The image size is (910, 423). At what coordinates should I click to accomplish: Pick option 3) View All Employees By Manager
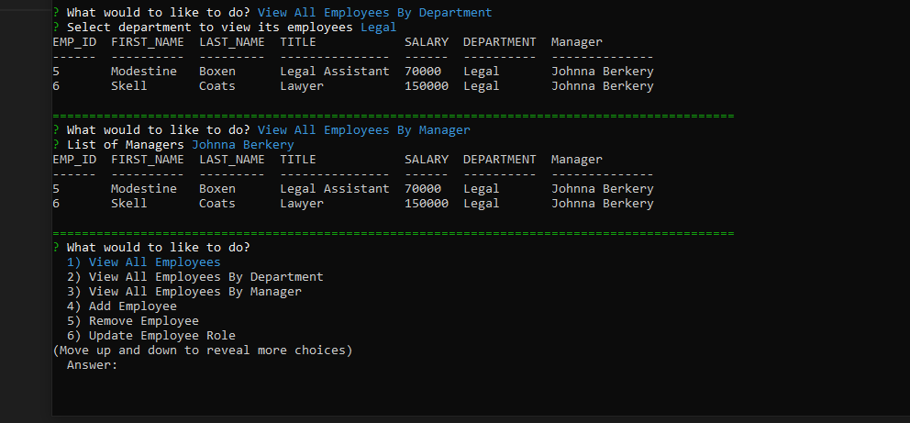pyautogui.click(x=184, y=291)
